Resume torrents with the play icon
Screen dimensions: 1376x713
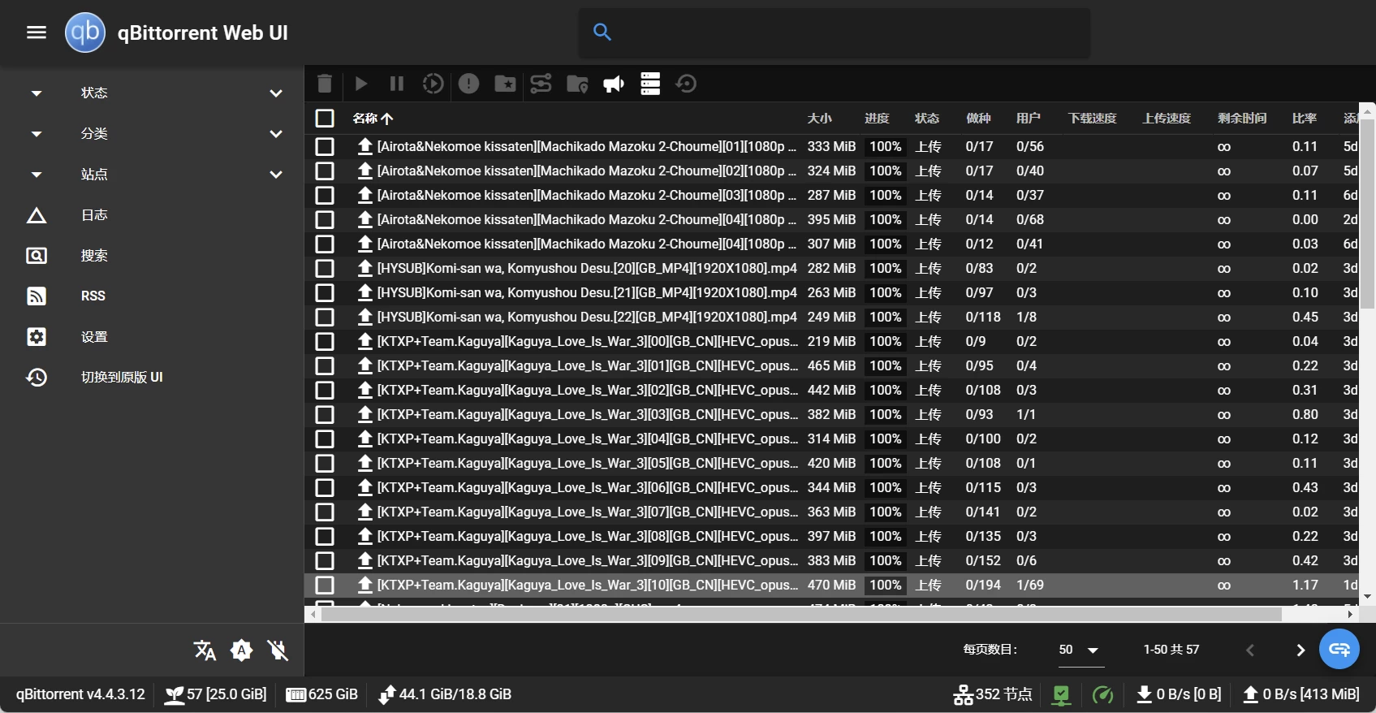[361, 84]
